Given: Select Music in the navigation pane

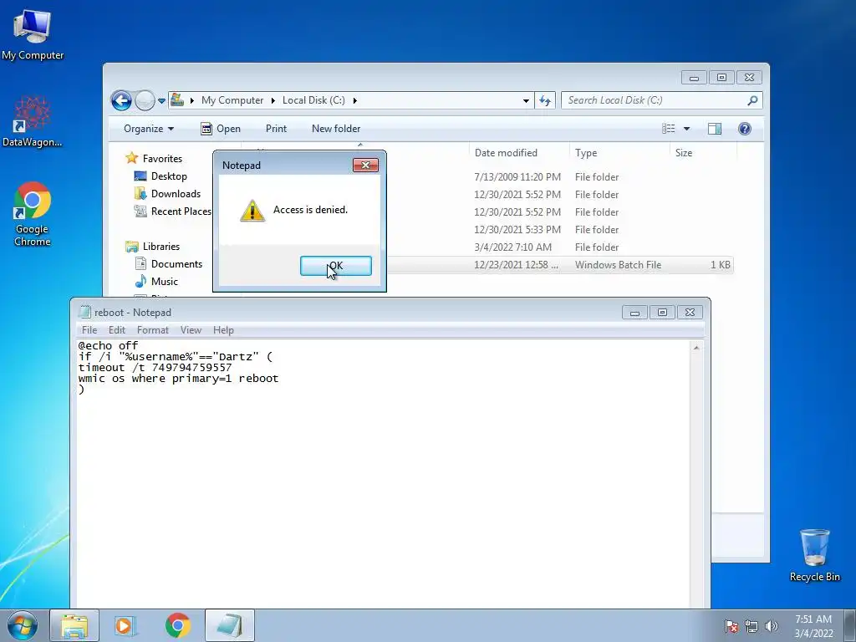Looking at the screenshot, I should coord(156,281).
